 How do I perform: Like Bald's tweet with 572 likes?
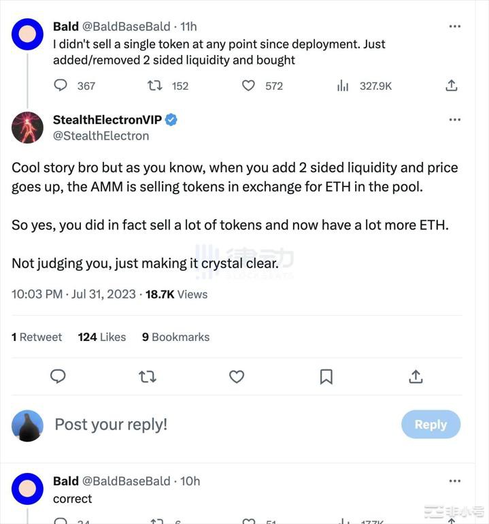pos(249,86)
